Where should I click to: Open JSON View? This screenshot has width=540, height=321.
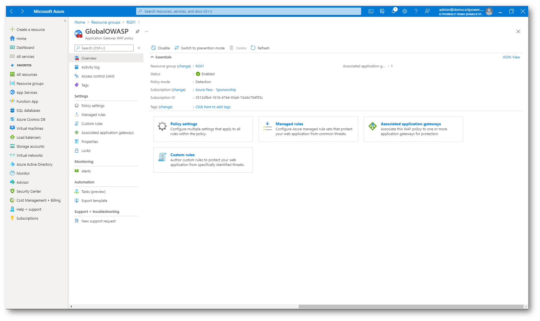(x=511, y=57)
